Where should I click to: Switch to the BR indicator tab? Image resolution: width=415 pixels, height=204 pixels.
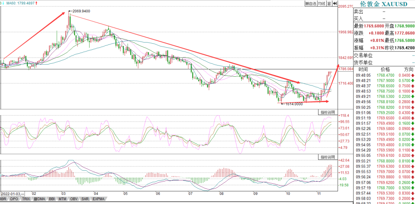point(3,199)
